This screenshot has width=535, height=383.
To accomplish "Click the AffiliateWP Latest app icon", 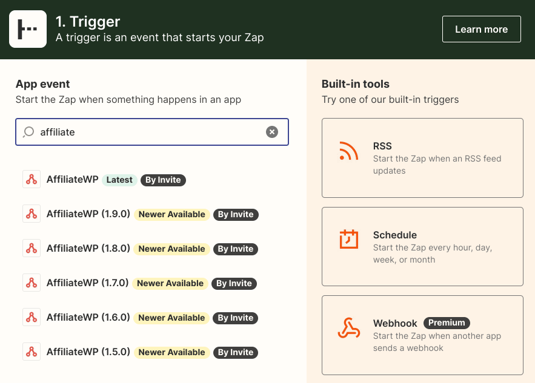I will 32,179.
